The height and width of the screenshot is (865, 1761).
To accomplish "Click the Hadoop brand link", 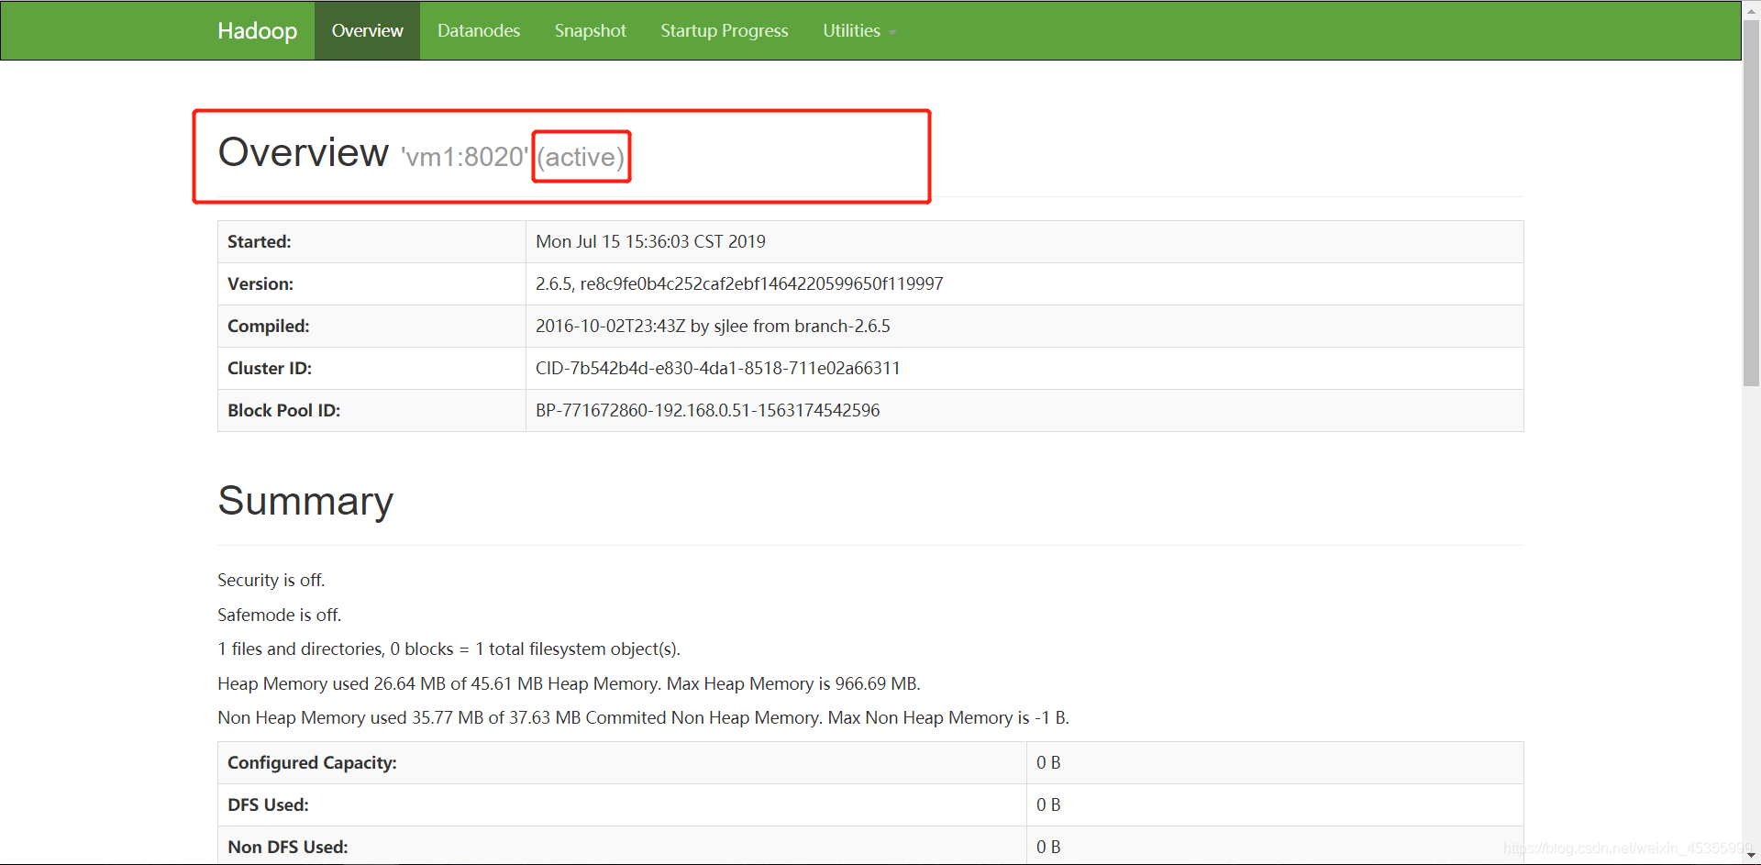I will tap(257, 30).
